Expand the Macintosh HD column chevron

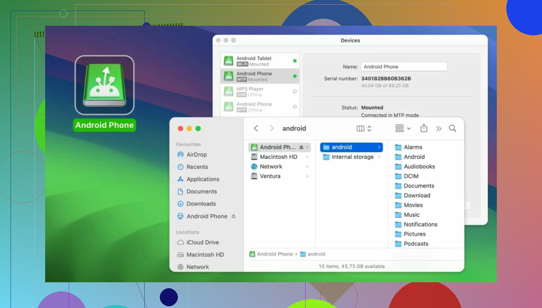pos(307,157)
